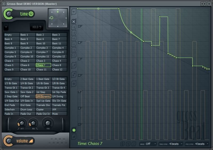Click the time clock icon
213x150 pixels.
pos(31,14)
